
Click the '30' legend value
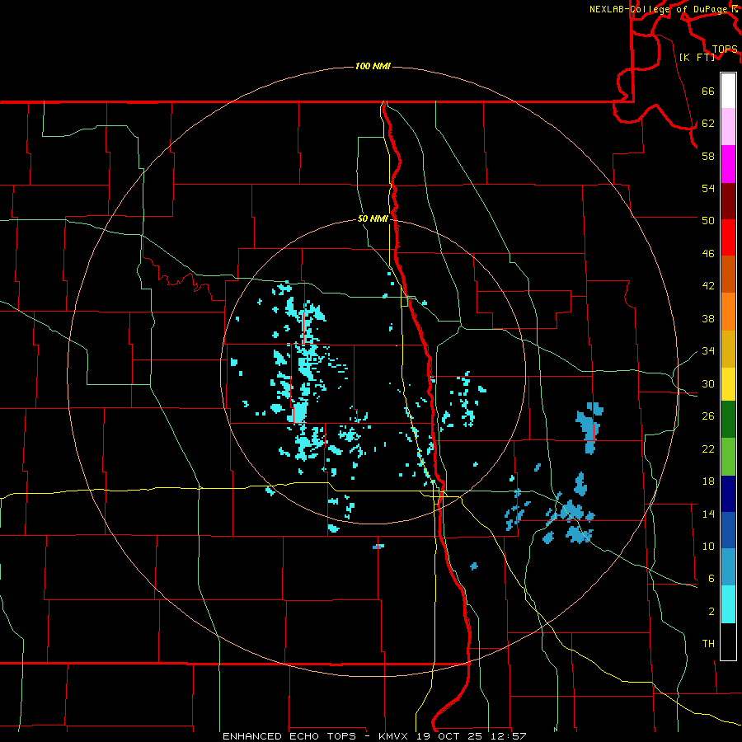coord(708,383)
